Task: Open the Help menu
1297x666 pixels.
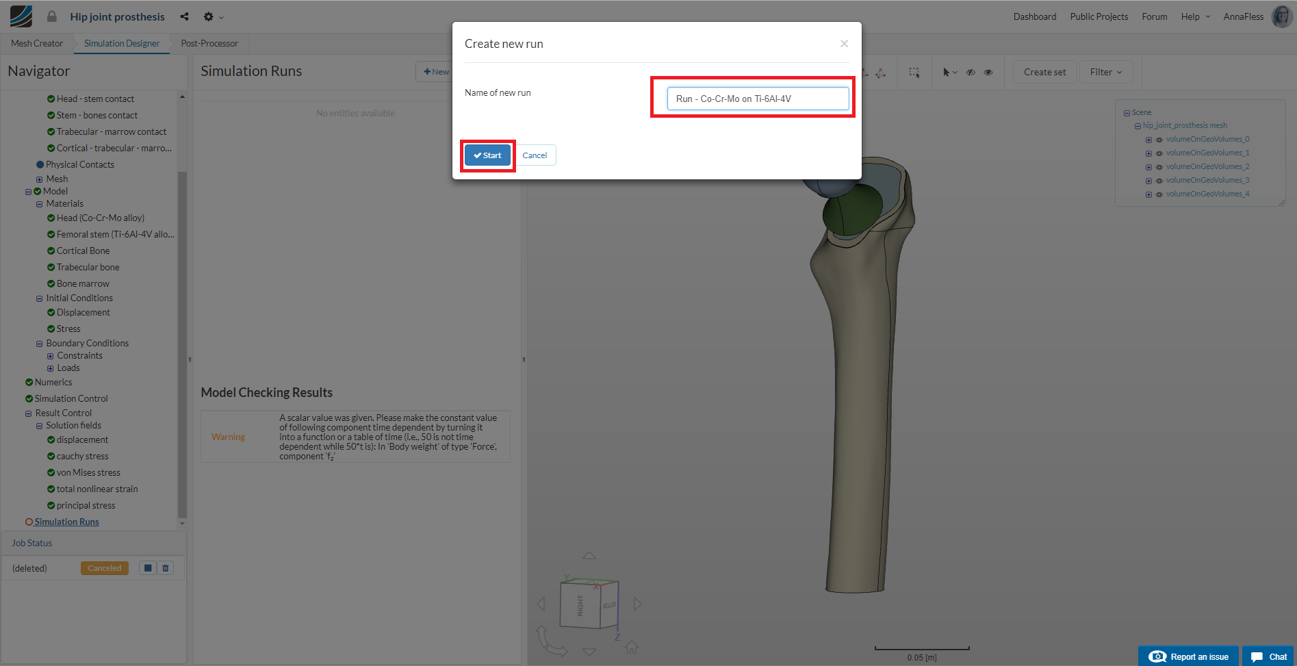Action: pyautogui.click(x=1195, y=16)
